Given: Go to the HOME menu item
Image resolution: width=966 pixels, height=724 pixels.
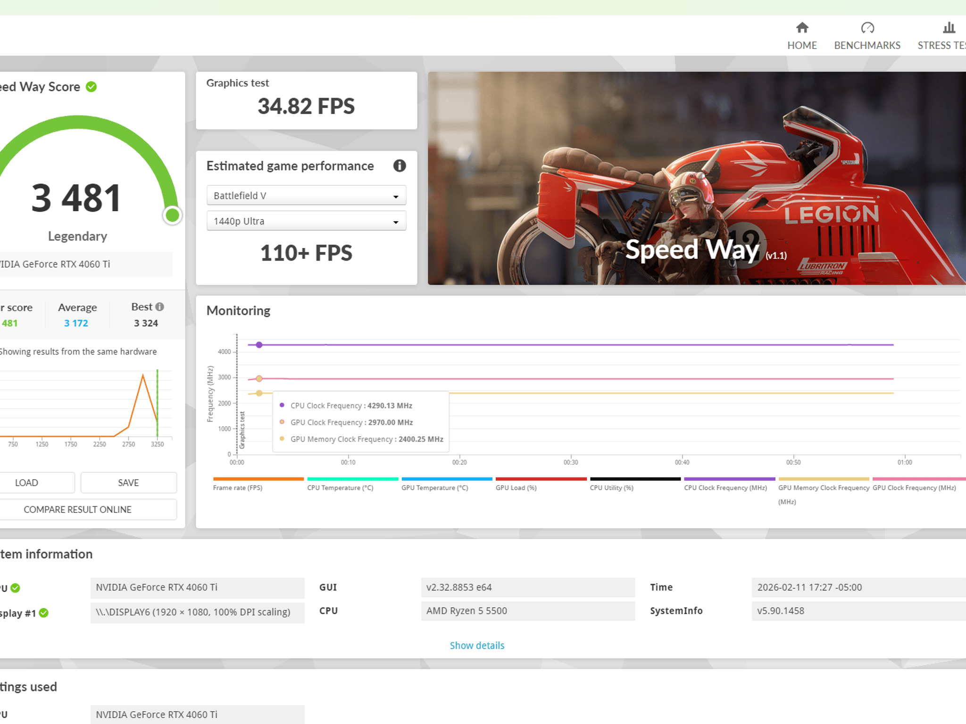Looking at the screenshot, I should 802,45.
